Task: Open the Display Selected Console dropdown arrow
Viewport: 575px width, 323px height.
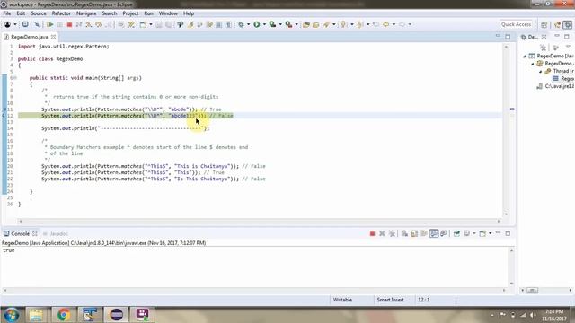Action: tap(474, 233)
